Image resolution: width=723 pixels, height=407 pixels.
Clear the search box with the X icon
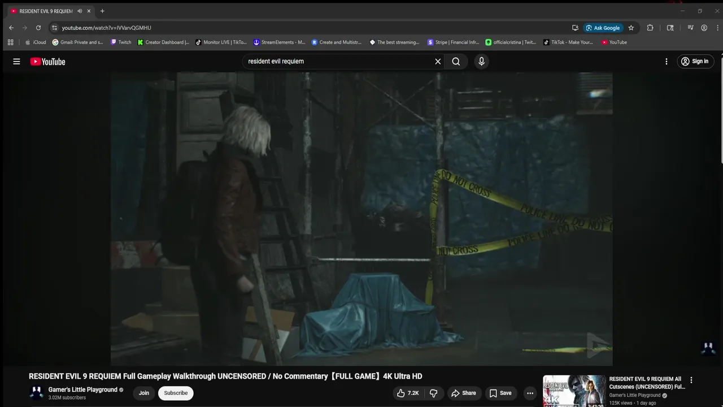(x=438, y=62)
